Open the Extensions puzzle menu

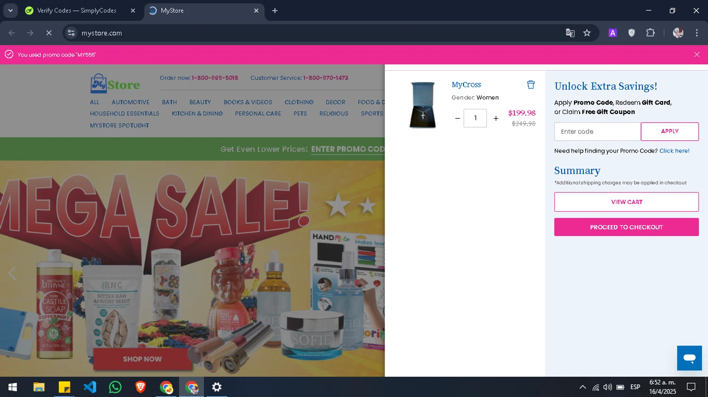650,33
